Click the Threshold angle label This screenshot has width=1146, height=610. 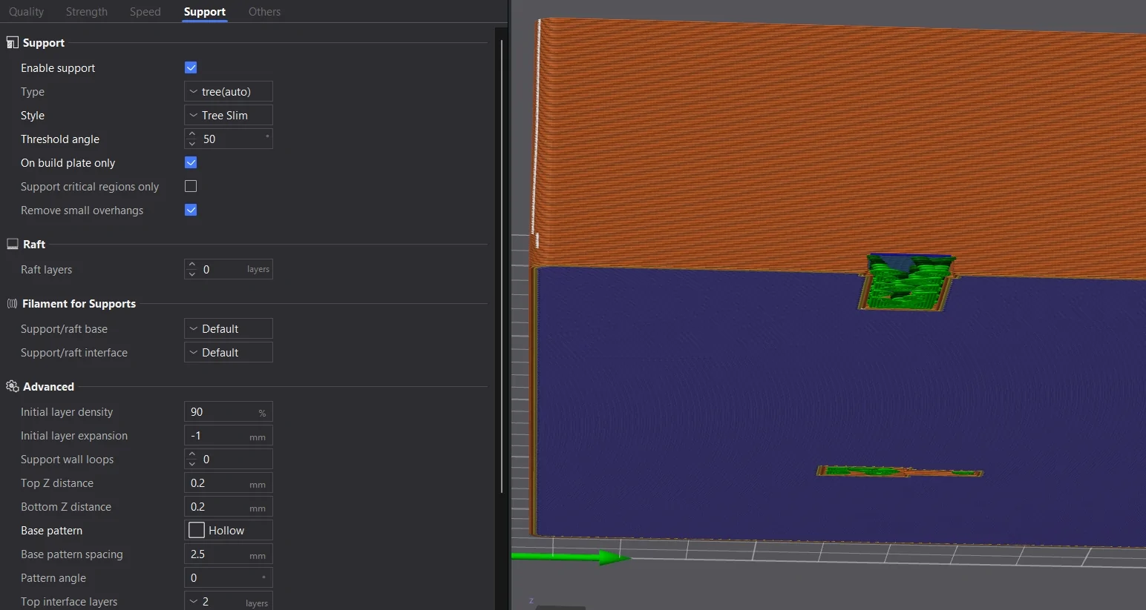click(x=60, y=139)
